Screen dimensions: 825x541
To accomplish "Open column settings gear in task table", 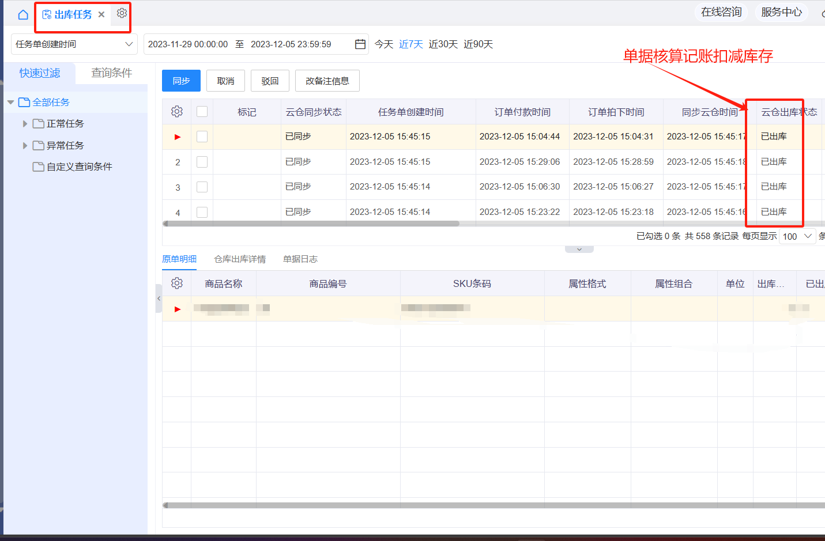I will (177, 112).
